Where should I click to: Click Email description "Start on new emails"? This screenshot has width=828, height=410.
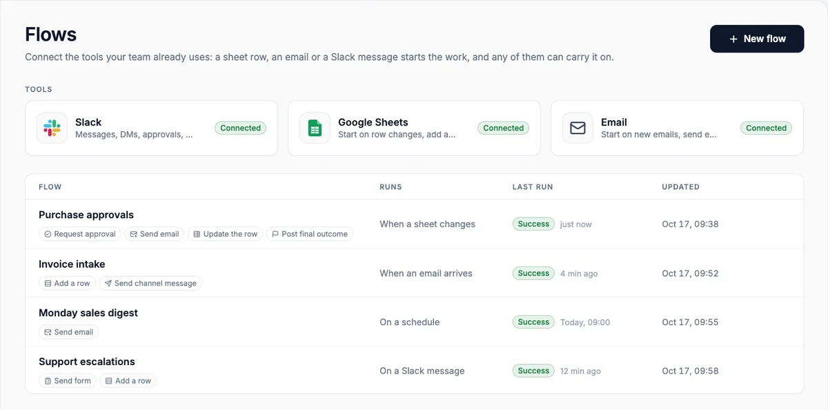tap(660, 135)
